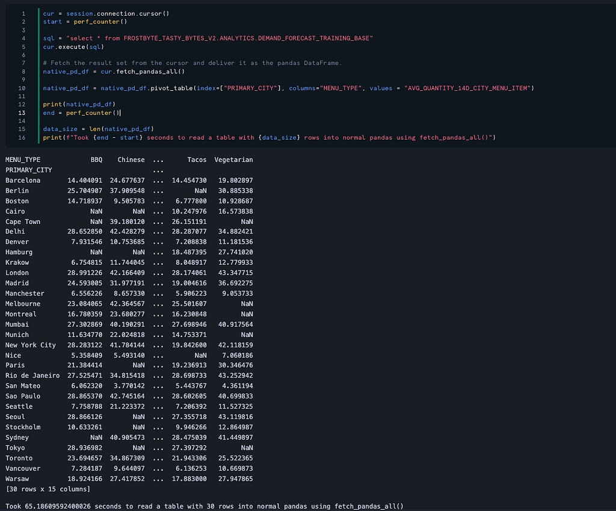Click San Mateo's Chinese value 3.770142

129,386
